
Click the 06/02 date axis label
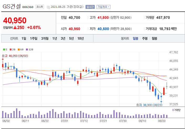[6, 121]
